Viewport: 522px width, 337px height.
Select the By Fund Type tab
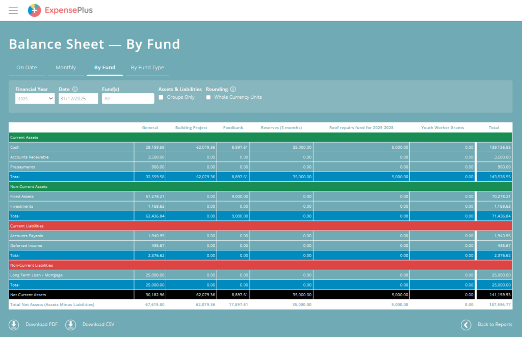click(147, 68)
